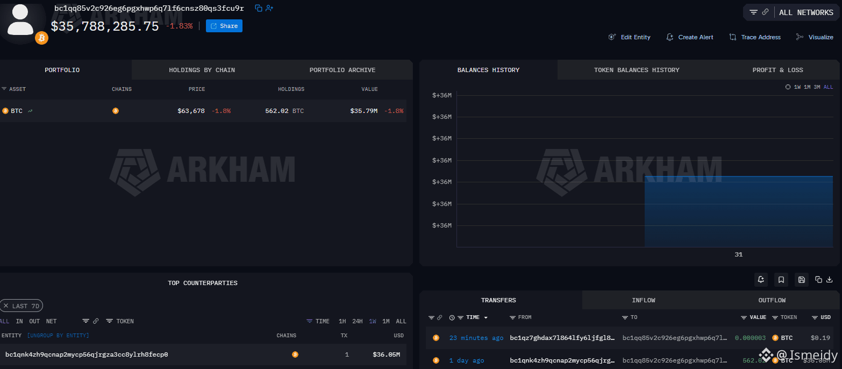Set counterparties period to 1M
Screen dimensions: 842x369
pyautogui.click(x=386, y=321)
